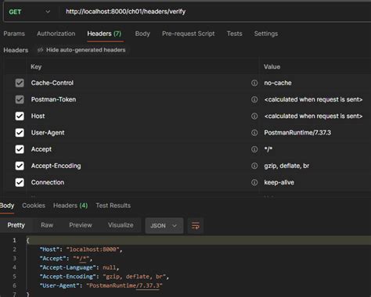The image size is (371, 297).
Task: Switch to the Params tab
Action: click(14, 34)
